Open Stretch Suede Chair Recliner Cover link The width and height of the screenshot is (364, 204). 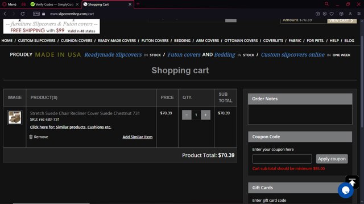coord(85,113)
